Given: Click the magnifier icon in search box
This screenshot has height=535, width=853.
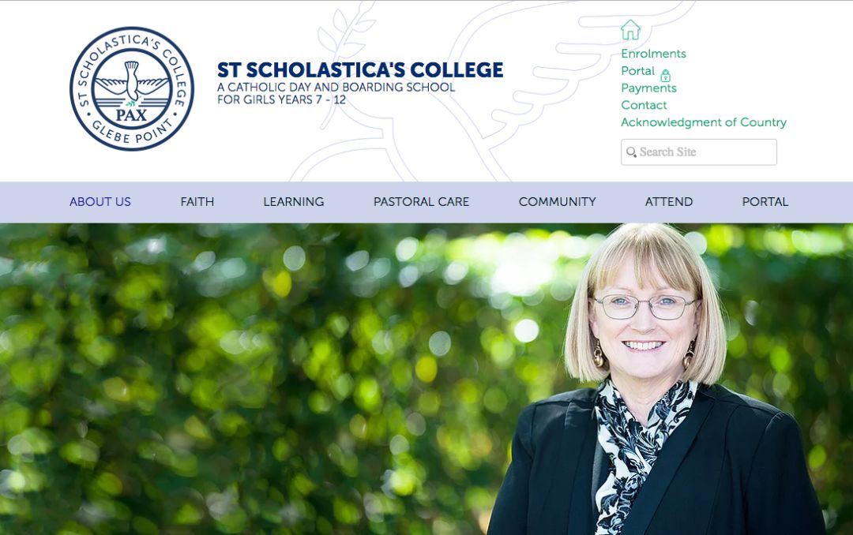Looking at the screenshot, I should tap(631, 152).
